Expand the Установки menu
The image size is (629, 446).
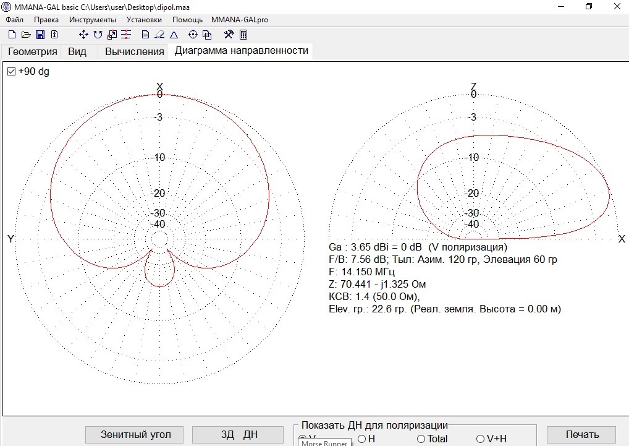coord(145,20)
